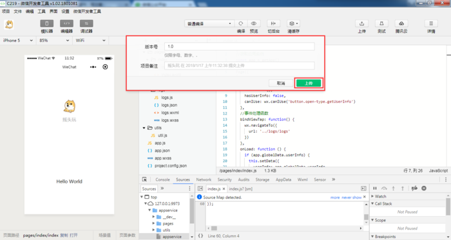This screenshot has height=240, width=451.
Task: Click the cancel button in dialog
Action: point(281,83)
